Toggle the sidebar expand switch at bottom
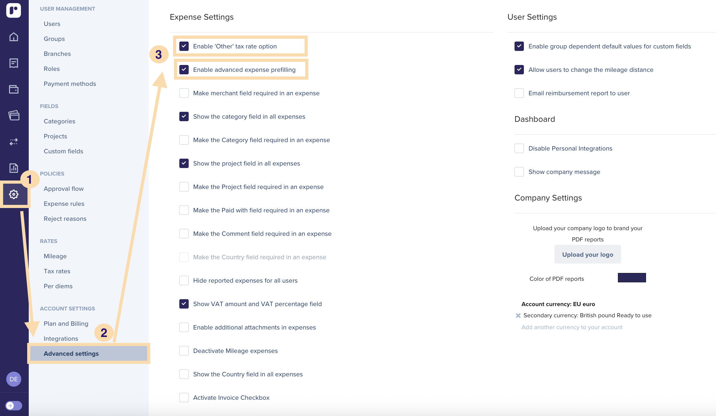This screenshot has height=416, width=716. pos(14,405)
